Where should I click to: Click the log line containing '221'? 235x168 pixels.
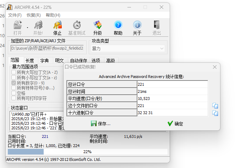coord(38,128)
